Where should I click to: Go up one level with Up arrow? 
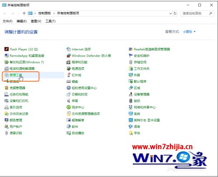point(24,14)
